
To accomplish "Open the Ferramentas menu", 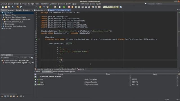I will pos(84,4).
